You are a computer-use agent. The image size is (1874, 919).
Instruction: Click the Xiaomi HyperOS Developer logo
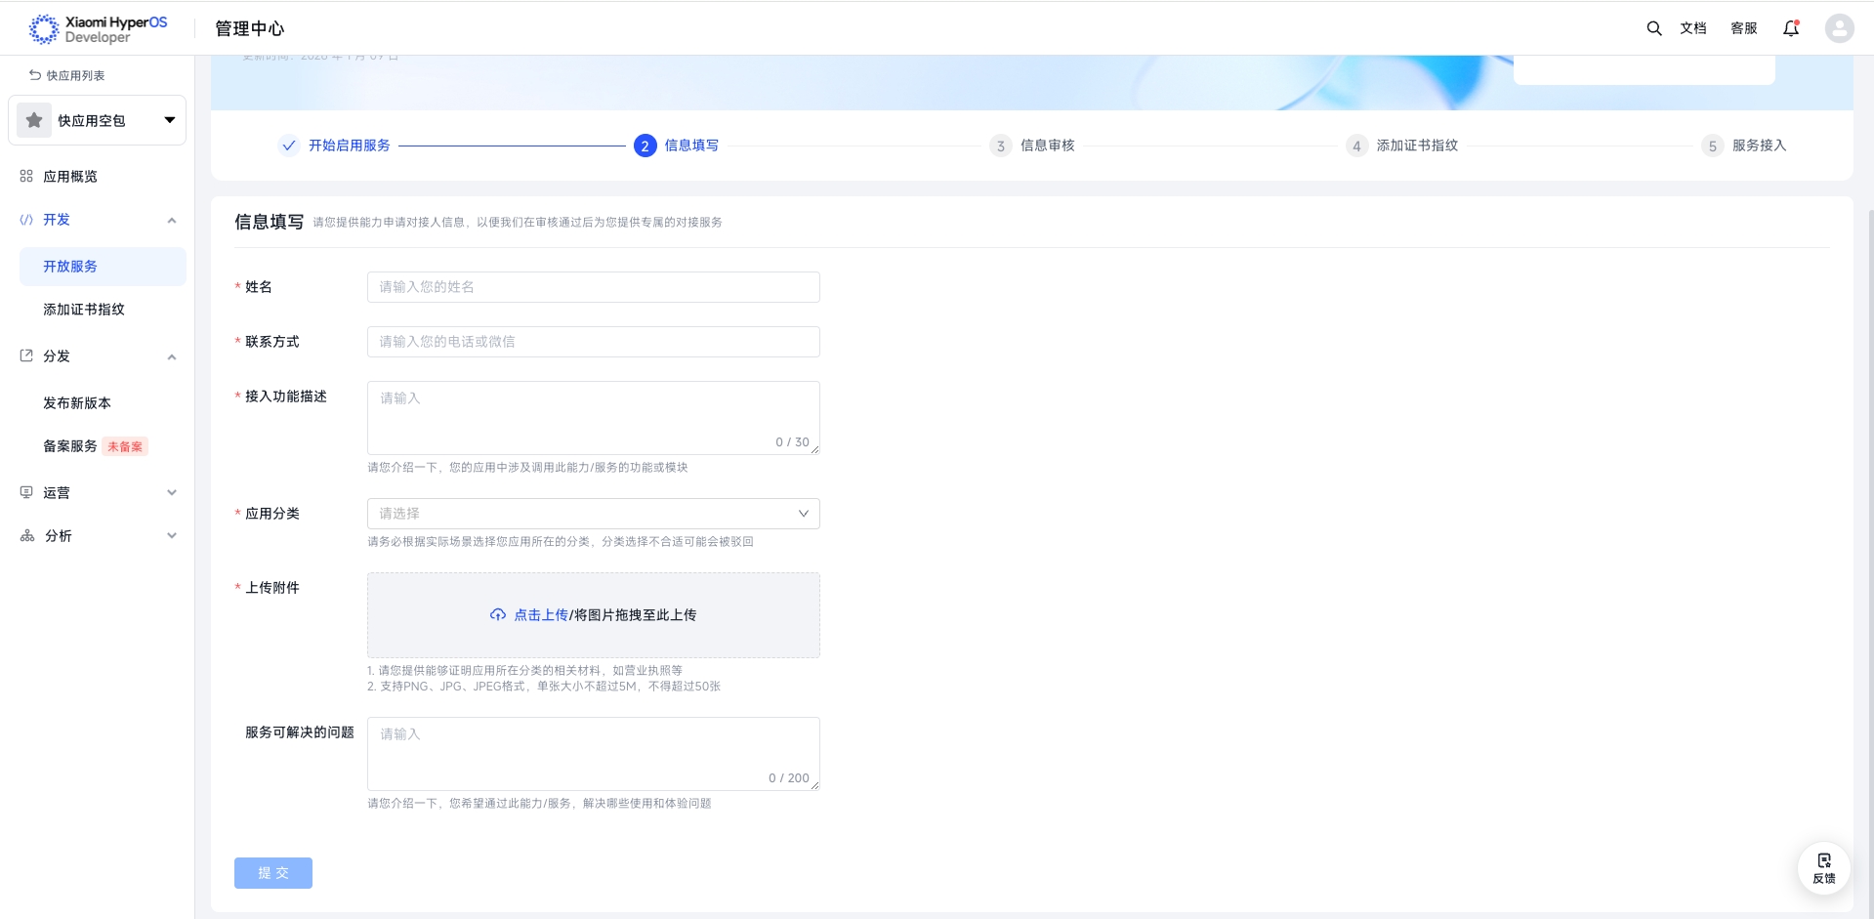(98, 29)
